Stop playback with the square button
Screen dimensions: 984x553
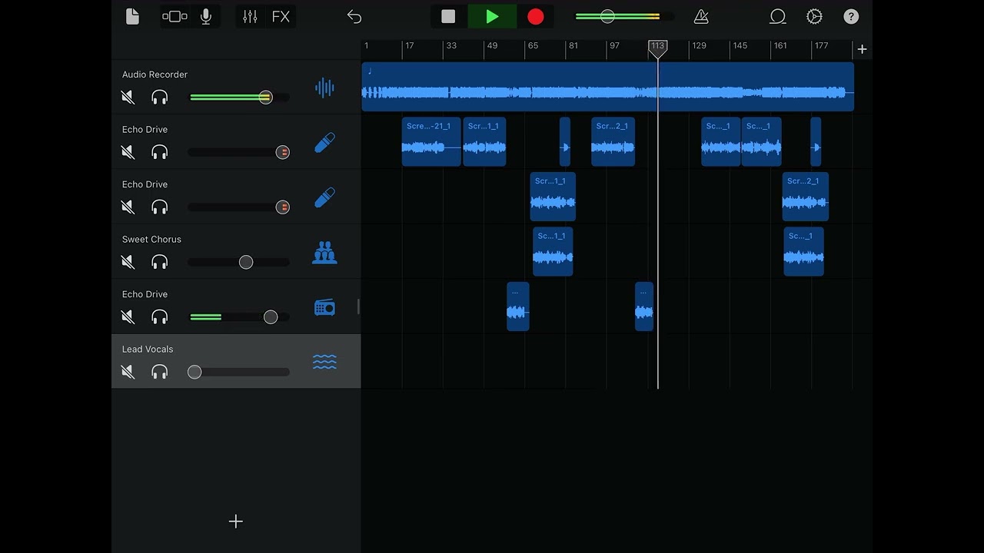[448, 16]
